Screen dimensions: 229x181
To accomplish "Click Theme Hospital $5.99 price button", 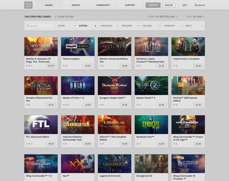I will pyautogui.click(x=88, y=66).
